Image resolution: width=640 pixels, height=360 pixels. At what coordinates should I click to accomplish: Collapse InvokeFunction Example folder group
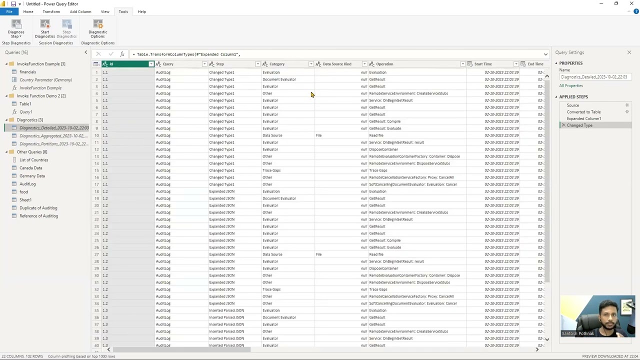(x=6, y=64)
